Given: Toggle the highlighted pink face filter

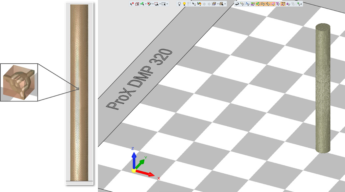Looking at the screenshot, I should pyautogui.click(x=273, y=4).
